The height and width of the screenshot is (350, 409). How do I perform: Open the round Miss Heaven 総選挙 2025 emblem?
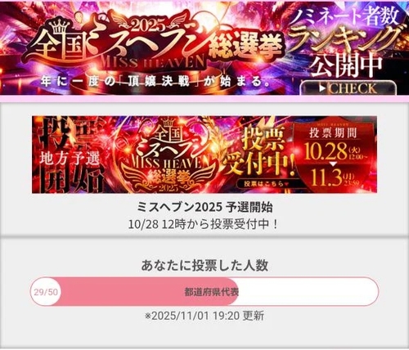(x=168, y=155)
